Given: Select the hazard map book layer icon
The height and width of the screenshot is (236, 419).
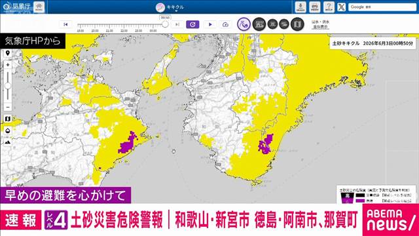Looking at the screenshot, I should (297, 24).
